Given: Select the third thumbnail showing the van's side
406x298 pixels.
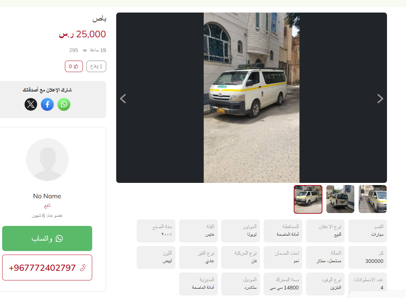Looking at the screenshot, I should click(373, 199).
